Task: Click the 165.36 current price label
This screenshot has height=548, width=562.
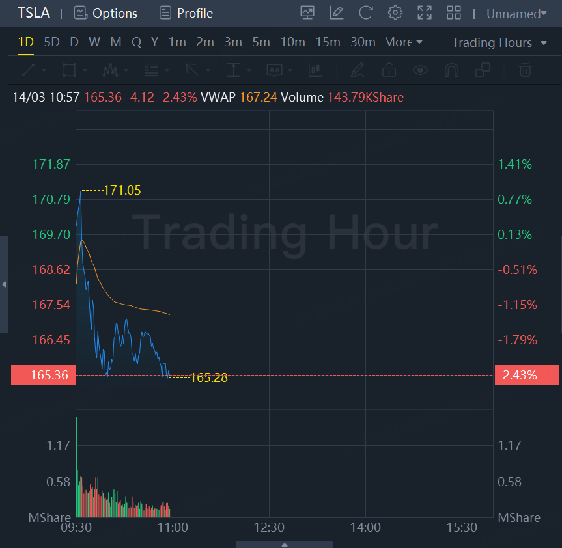Action: [44, 375]
